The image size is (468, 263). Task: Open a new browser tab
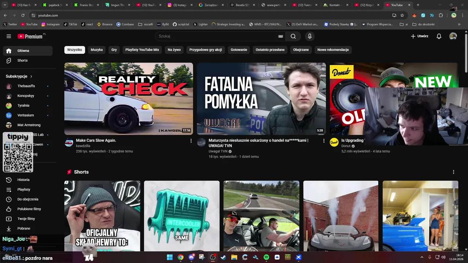(x=418, y=5)
